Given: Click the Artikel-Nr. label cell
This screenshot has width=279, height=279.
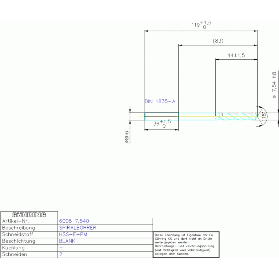Looking at the screenshot, I should pos(16,221).
